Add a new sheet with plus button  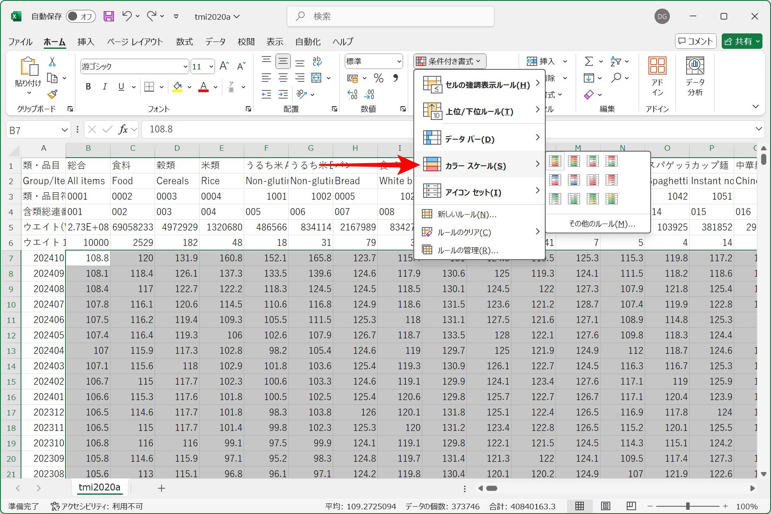[161, 488]
